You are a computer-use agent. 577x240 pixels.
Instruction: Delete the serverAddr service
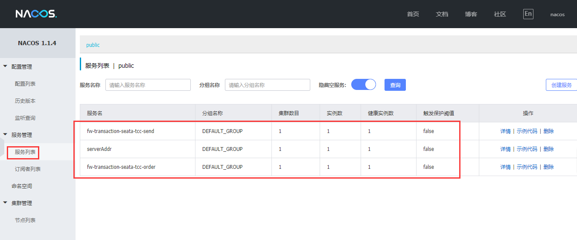[x=548, y=149]
